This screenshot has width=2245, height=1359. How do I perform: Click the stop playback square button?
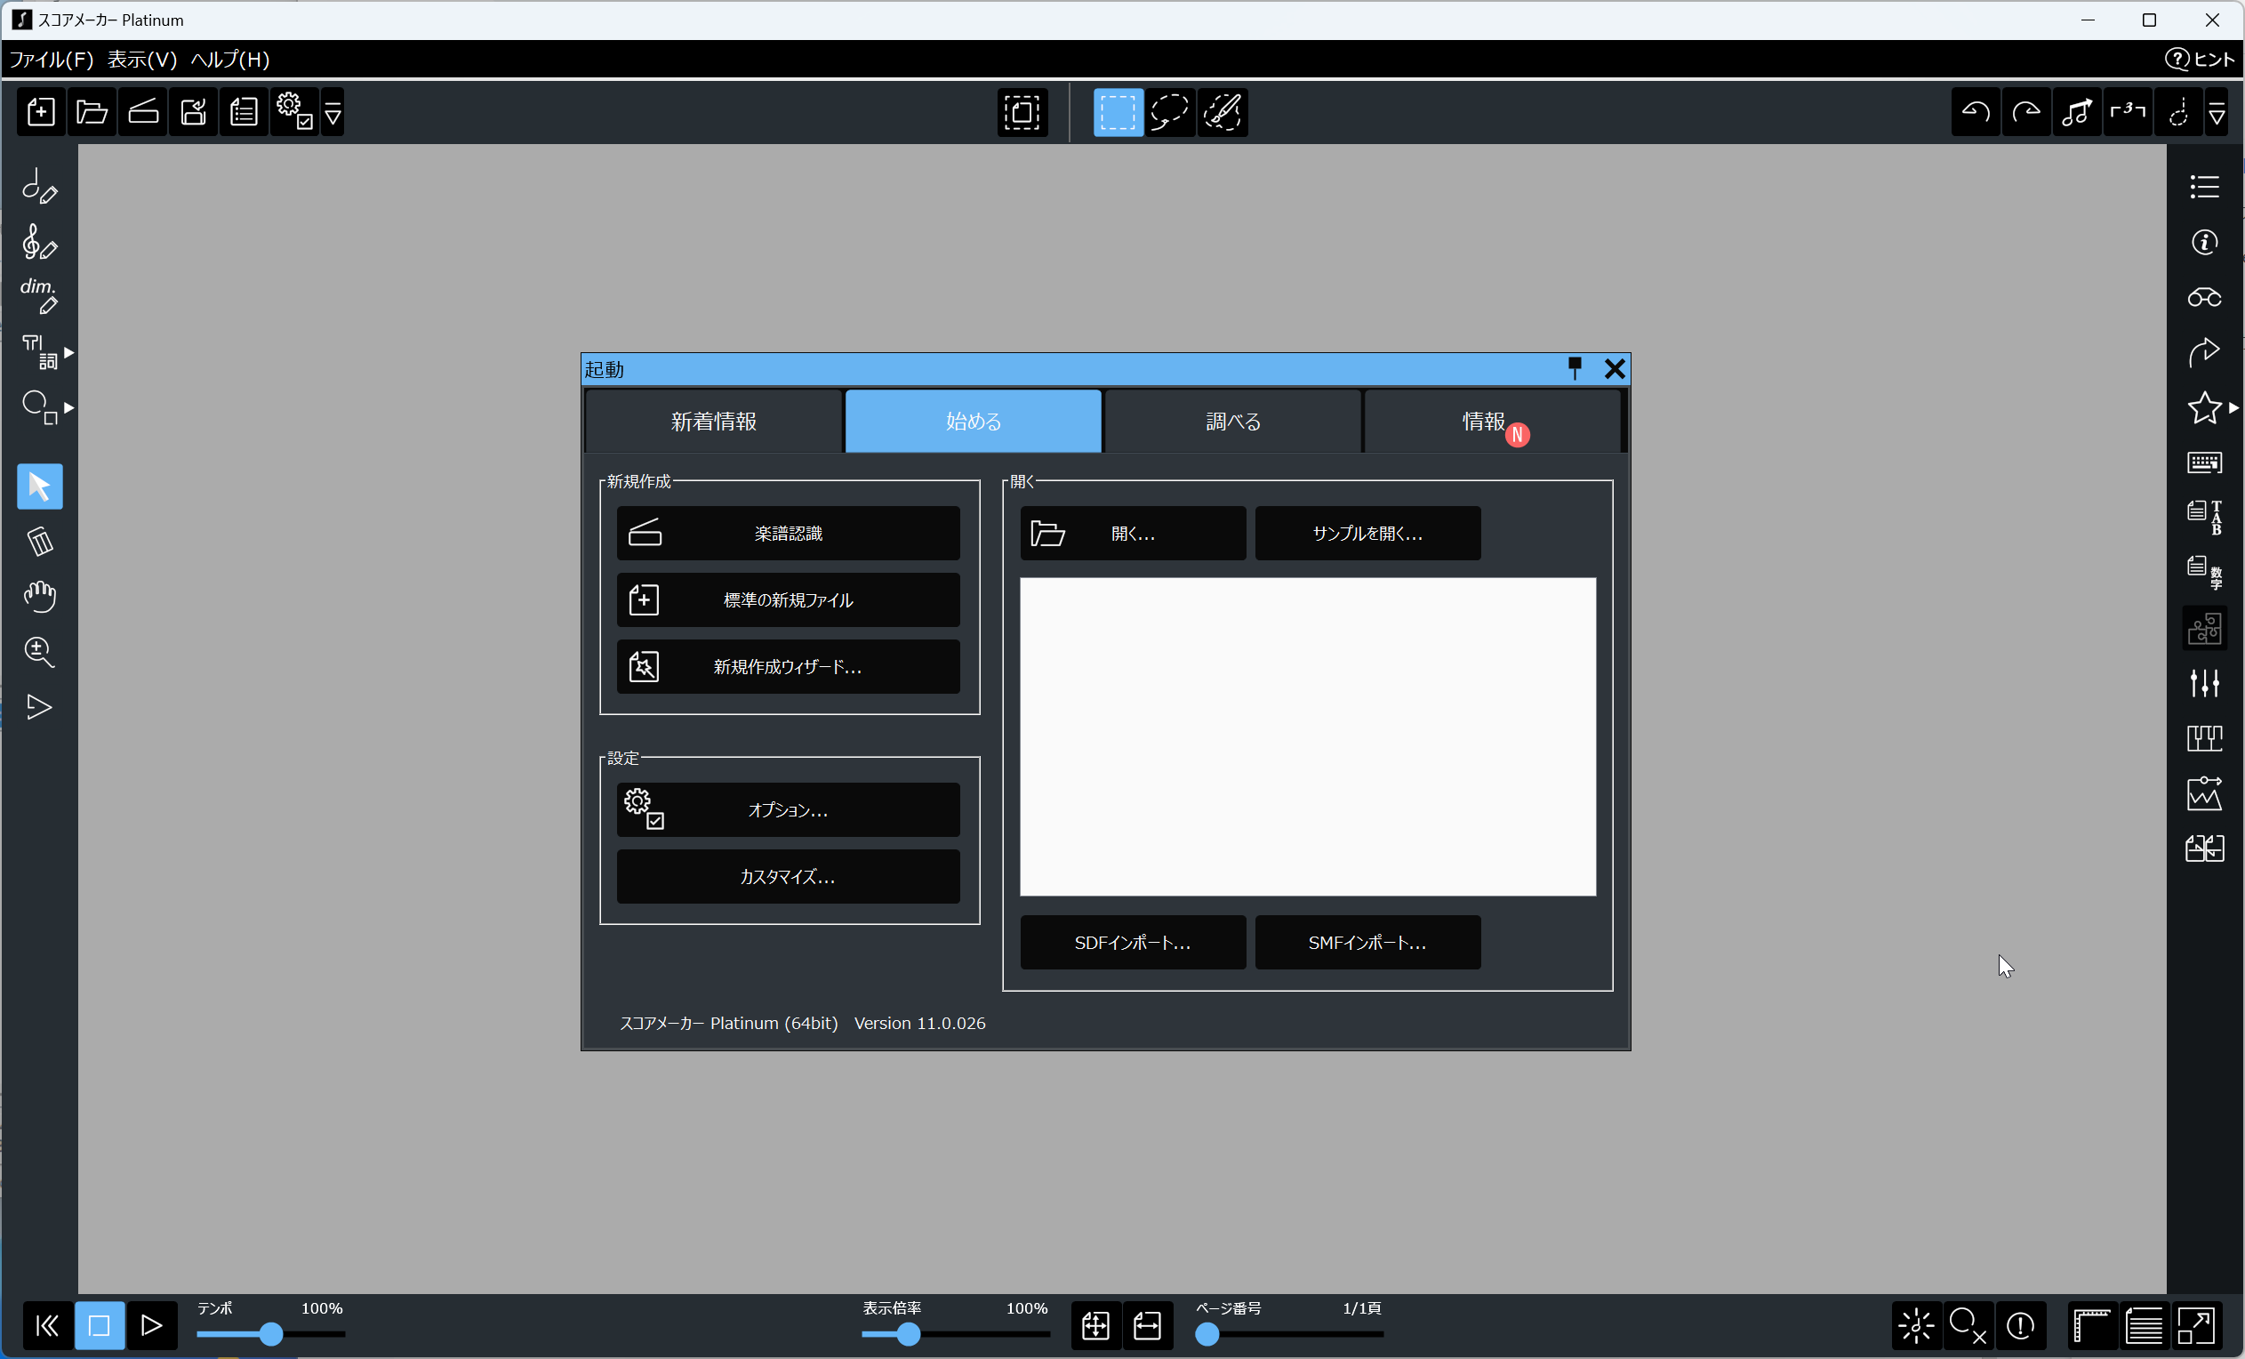point(100,1324)
